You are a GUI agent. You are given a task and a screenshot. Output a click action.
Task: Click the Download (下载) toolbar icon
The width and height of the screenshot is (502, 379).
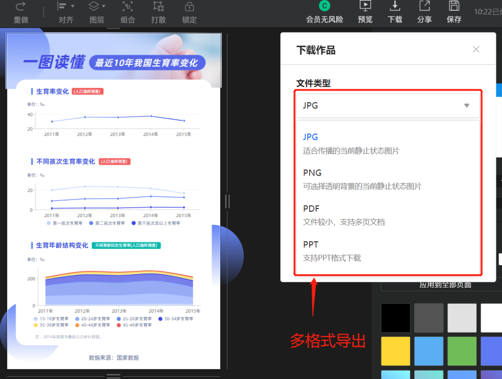(395, 6)
